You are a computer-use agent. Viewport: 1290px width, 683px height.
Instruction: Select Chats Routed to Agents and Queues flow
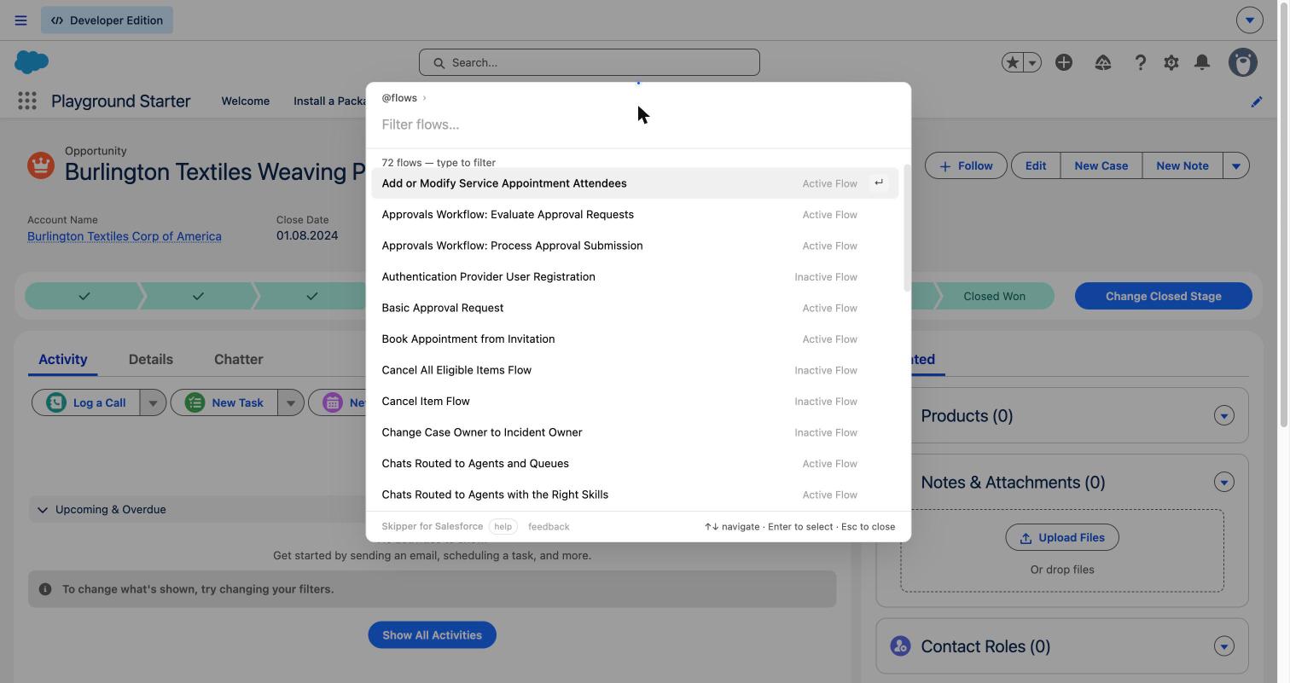click(x=635, y=463)
